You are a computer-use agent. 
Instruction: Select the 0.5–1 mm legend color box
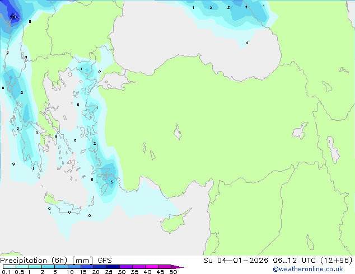[x=22, y=267]
